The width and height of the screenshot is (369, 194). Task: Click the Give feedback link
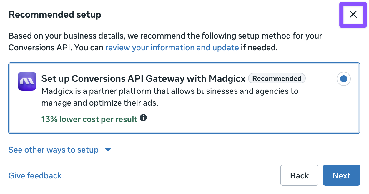35,176
